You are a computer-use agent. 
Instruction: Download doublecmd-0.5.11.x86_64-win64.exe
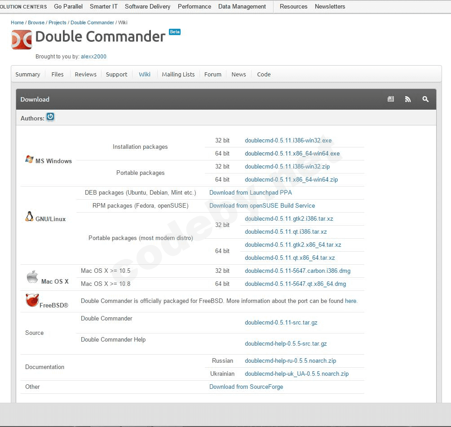292,153
